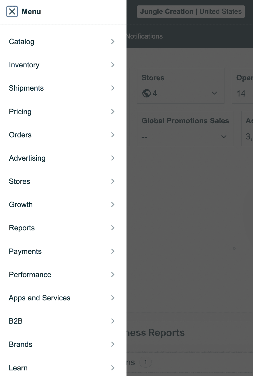Viewport: 253px width, 376px height.
Task: Open the Shipments menu item
Action: click(26, 88)
